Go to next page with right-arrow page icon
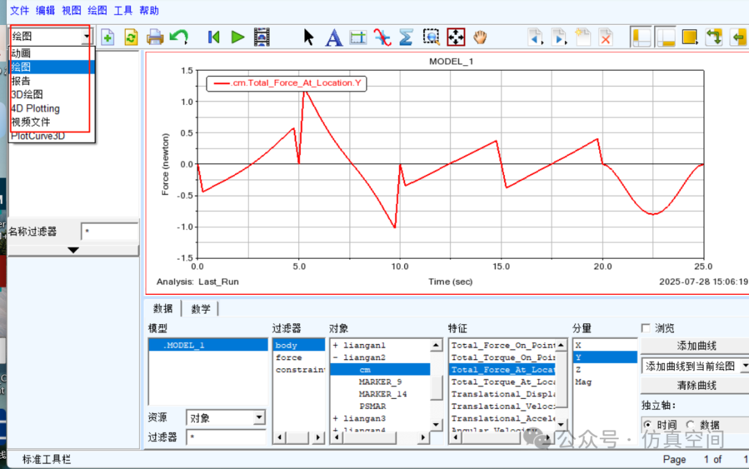The height and width of the screenshot is (469, 749). [x=559, y=37]
